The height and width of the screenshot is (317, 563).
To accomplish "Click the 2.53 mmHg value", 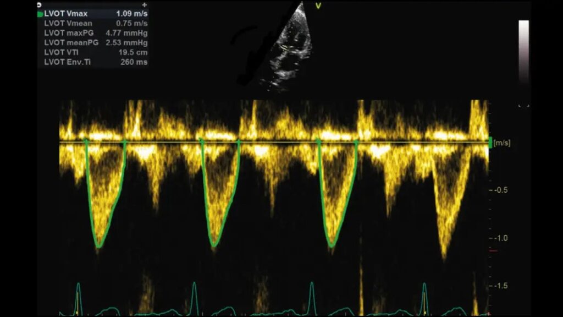I will pos(127,43).
